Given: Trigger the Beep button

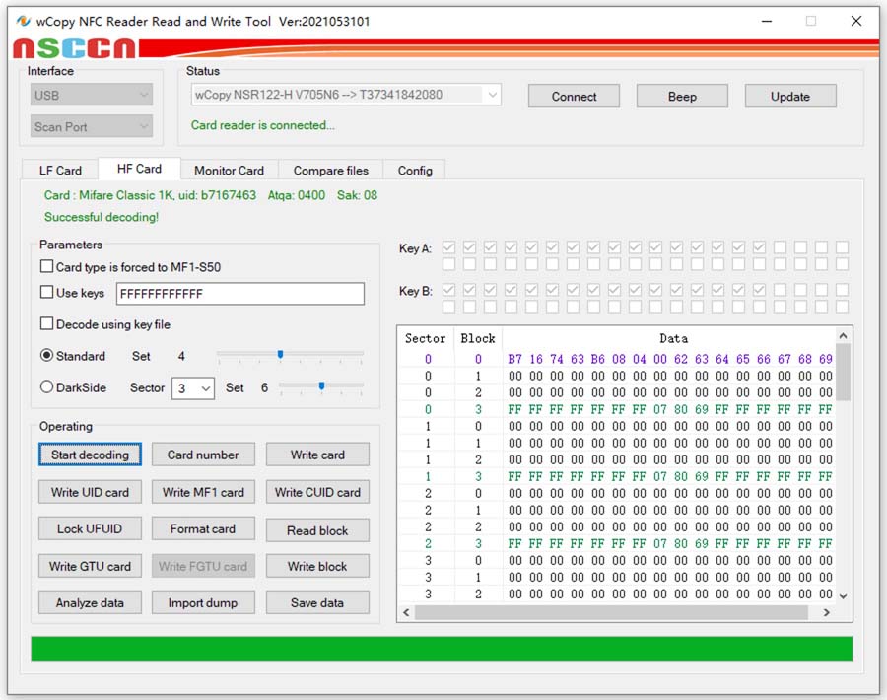Looking at the screenshot, I should [x=682, y=97].
